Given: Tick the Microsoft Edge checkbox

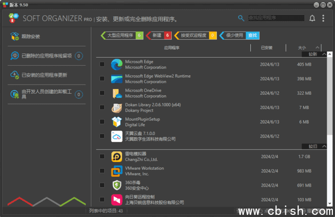Looking at the screenshot, I should click(102, 64).
